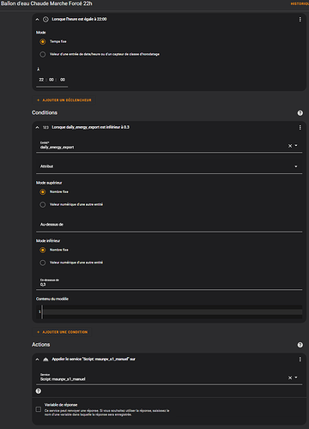Click the En-dessous de field with 0,3
The width and height of the screenshot is (309, 429).
169,282
